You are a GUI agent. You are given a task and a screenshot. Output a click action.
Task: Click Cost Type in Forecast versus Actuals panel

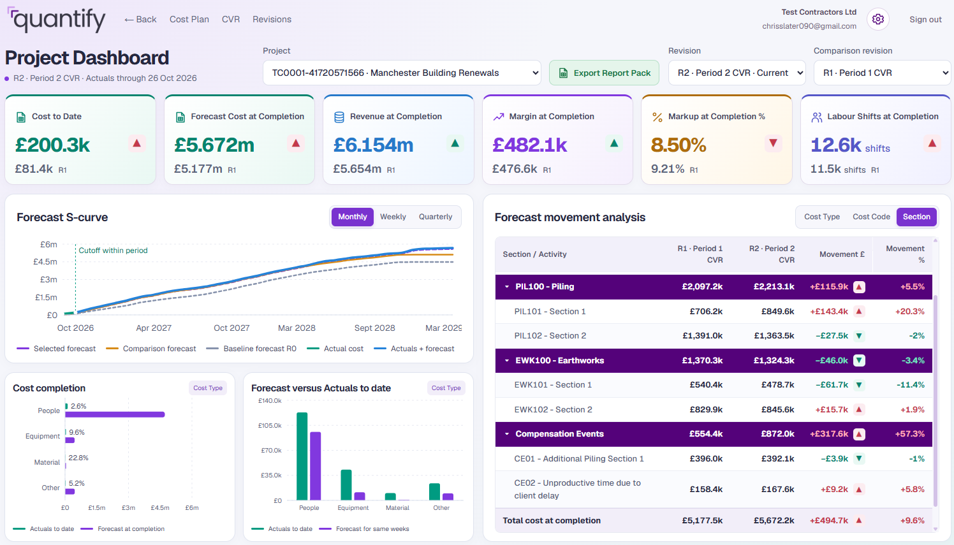click(446, 388)
